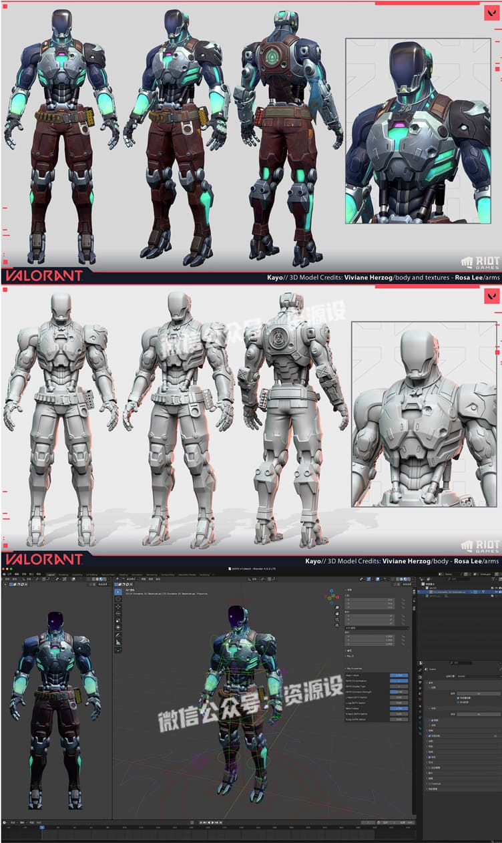Open the 编辑 (Edit) menu

18,574
